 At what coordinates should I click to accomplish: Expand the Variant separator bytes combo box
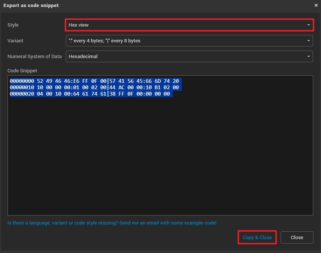coord(187,40)
